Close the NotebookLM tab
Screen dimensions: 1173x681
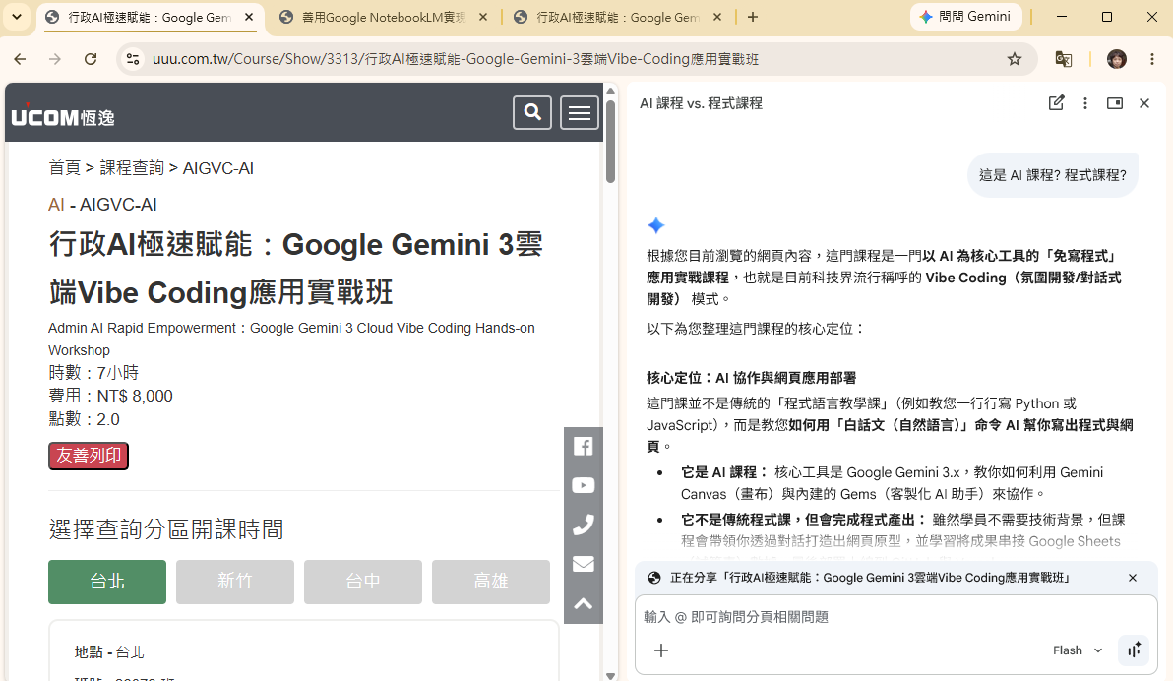[x=483, y=17]
